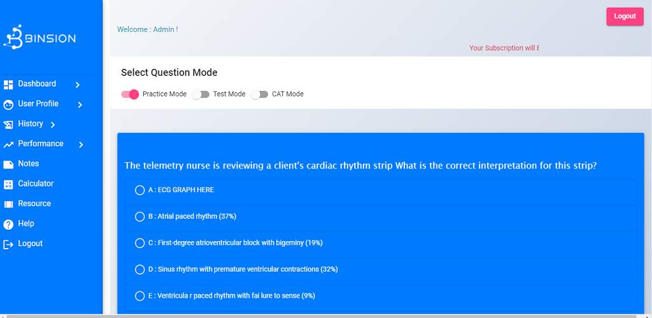Click the Resource books icon
The image size is (652, 318).
8,204
